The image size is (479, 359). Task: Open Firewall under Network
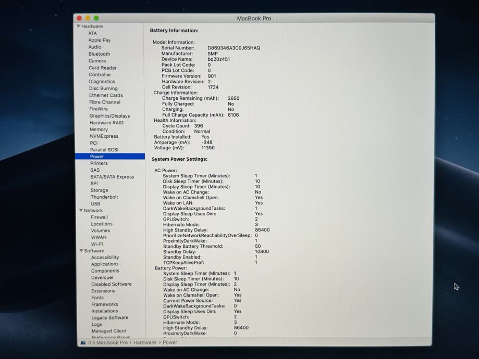click(x=99, y=217)
